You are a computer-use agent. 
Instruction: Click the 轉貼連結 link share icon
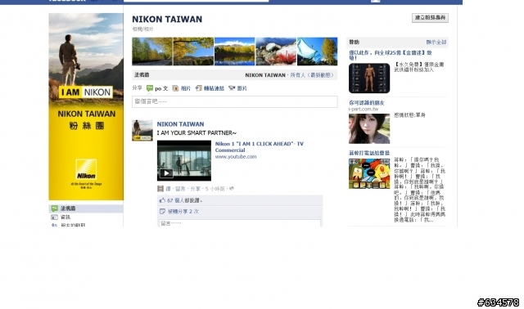[198, 88]
